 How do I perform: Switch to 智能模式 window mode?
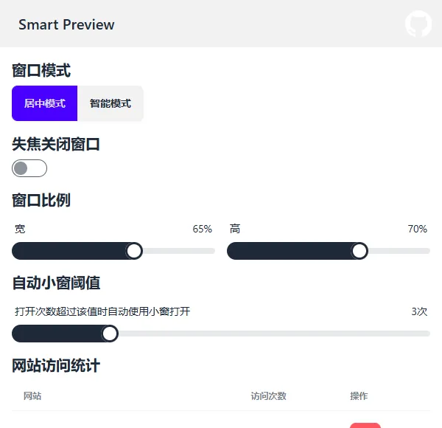[x=110, y=103]
